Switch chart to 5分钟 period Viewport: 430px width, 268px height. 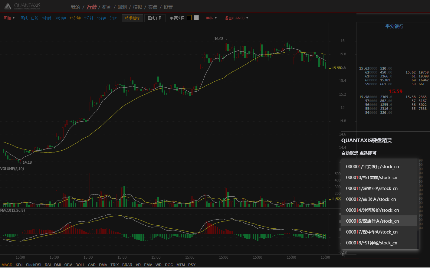click(89, 18)
